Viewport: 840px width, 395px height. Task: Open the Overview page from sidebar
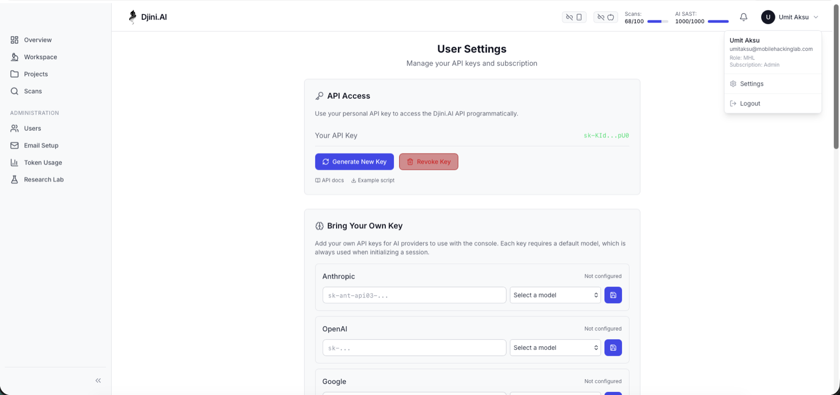coord(38,40)
